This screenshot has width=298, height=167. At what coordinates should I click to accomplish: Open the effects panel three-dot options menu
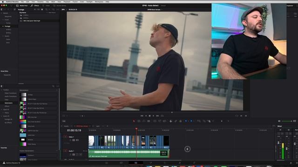pyautogui.click(x=58, y=86)
